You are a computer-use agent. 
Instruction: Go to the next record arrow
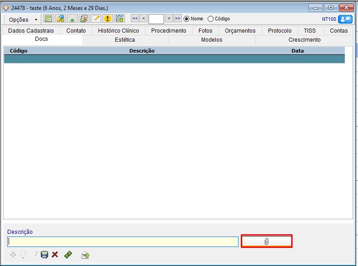pos(169,19)
